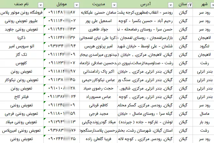The width and height of the screenshot is (214, 143).
Task: Select the city cell رود بار
Action: tap(204, 122)
